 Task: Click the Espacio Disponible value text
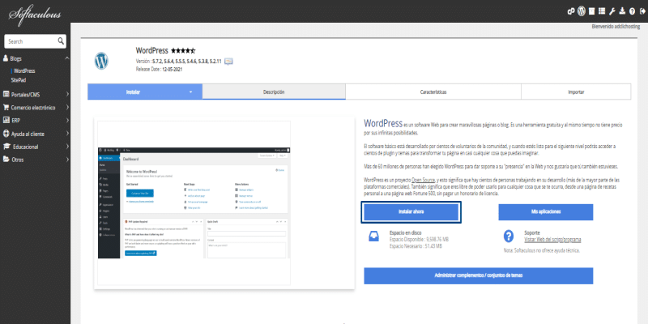[419, 239]
